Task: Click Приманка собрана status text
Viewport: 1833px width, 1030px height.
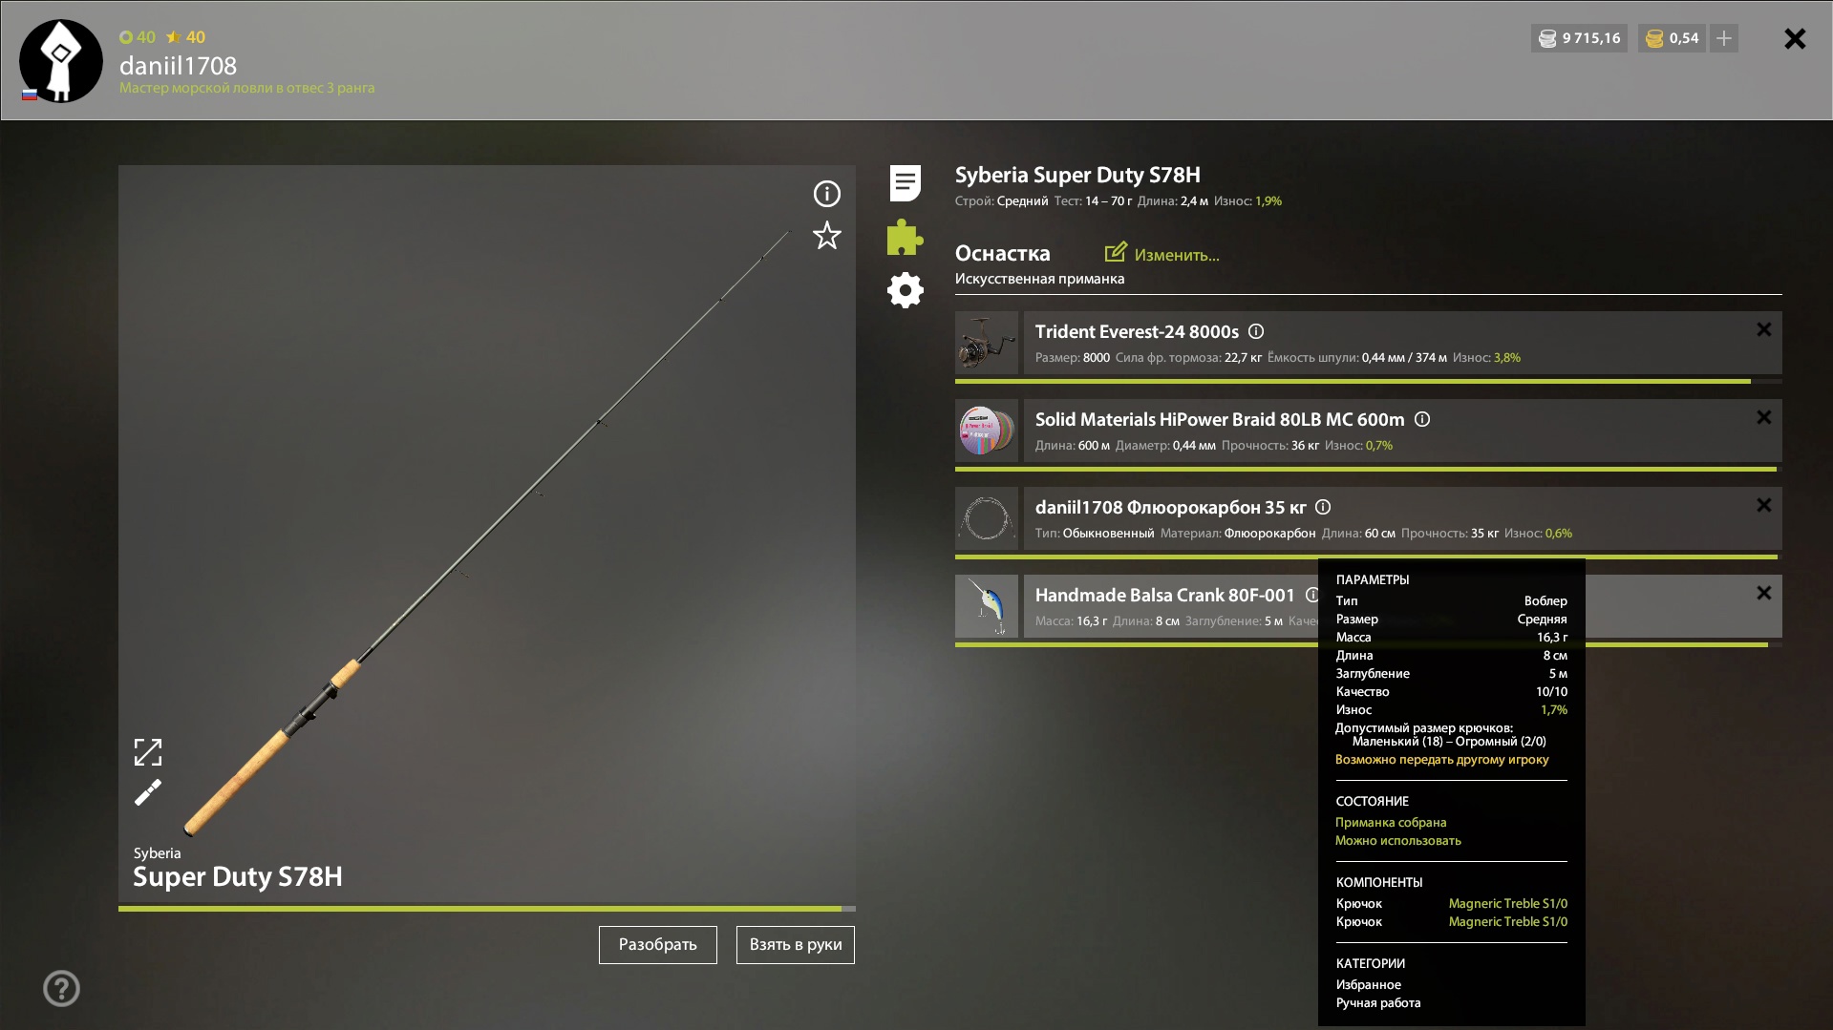Action: [1391, 822]
